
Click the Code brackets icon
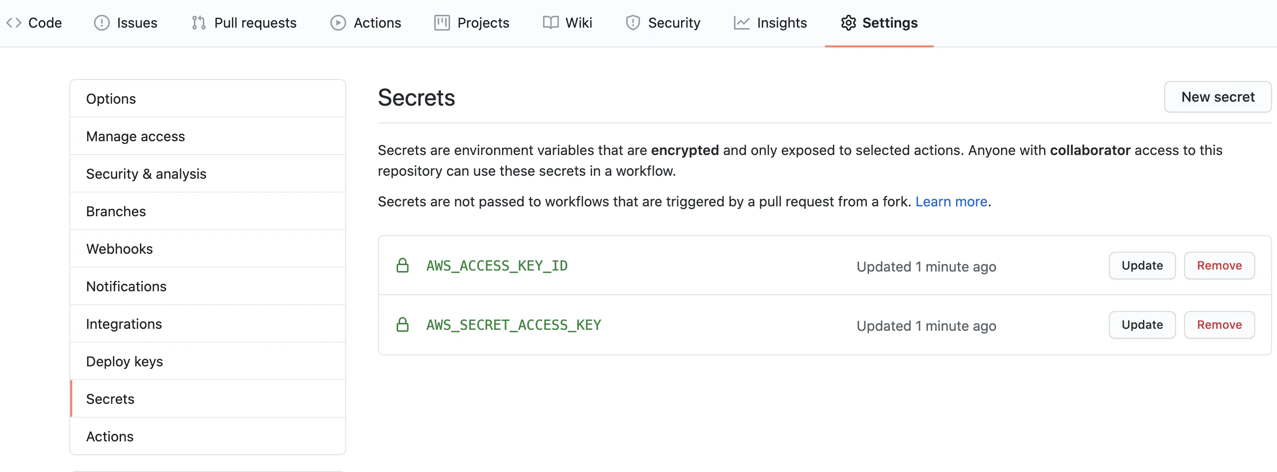tap(14, 23)
